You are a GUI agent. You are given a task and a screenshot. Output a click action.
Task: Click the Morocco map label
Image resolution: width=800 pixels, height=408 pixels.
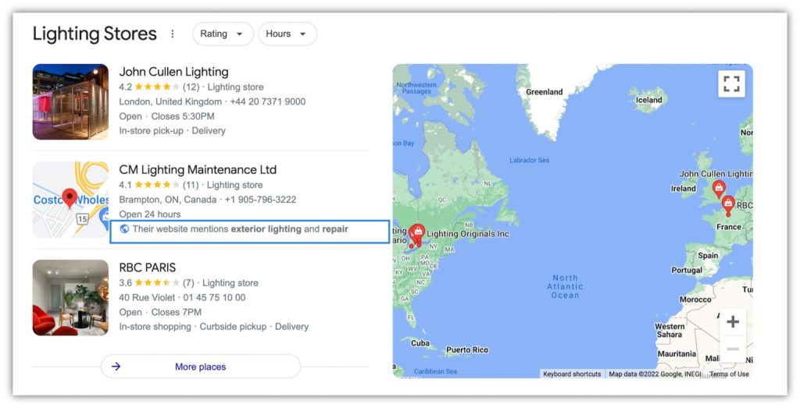click(695, 300)
